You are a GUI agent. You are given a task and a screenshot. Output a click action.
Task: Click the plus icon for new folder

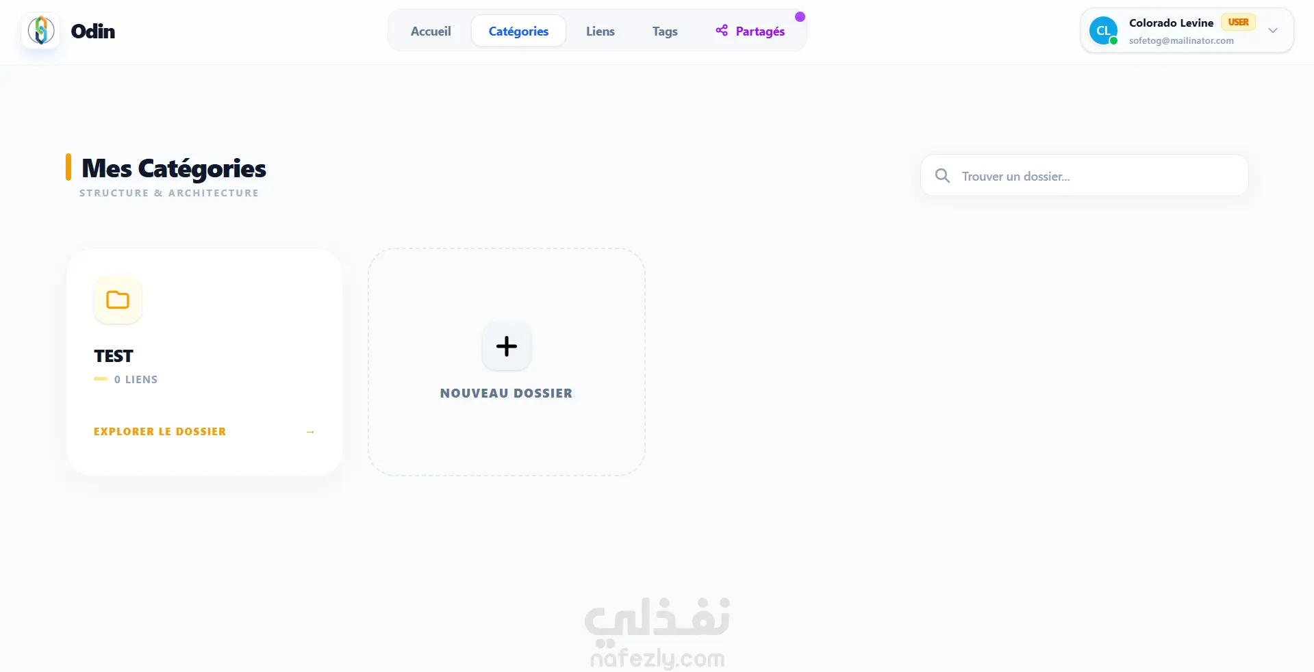pyautogui.click(x=507, y=346)
